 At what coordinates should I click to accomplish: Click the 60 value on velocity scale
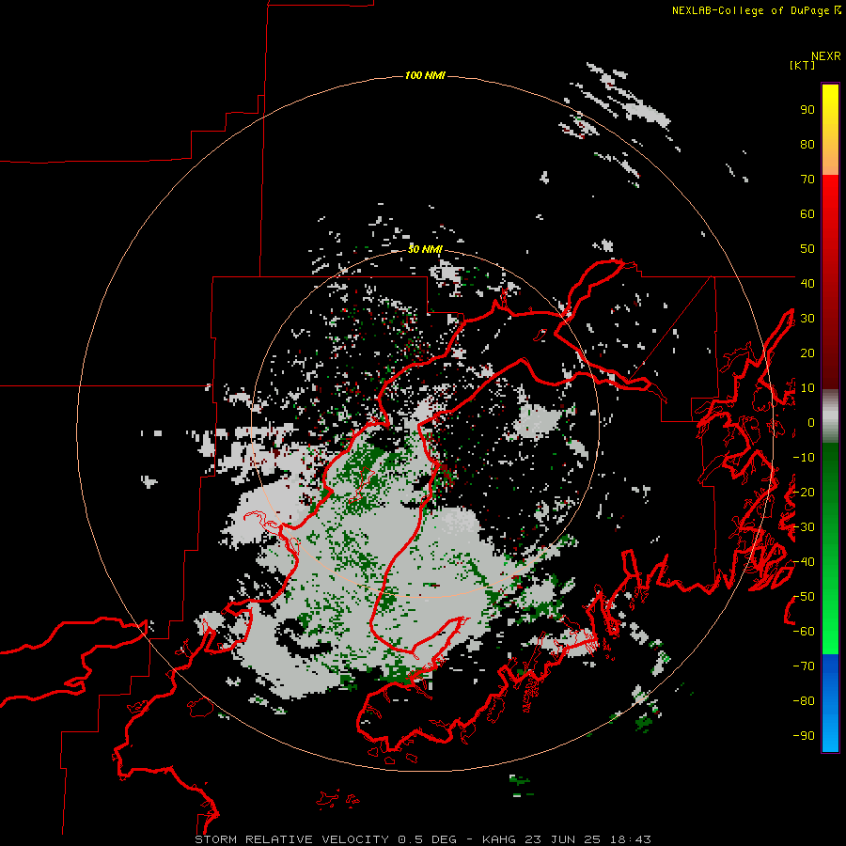point(807,213)
